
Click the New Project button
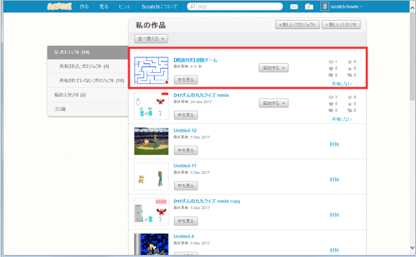297,25
